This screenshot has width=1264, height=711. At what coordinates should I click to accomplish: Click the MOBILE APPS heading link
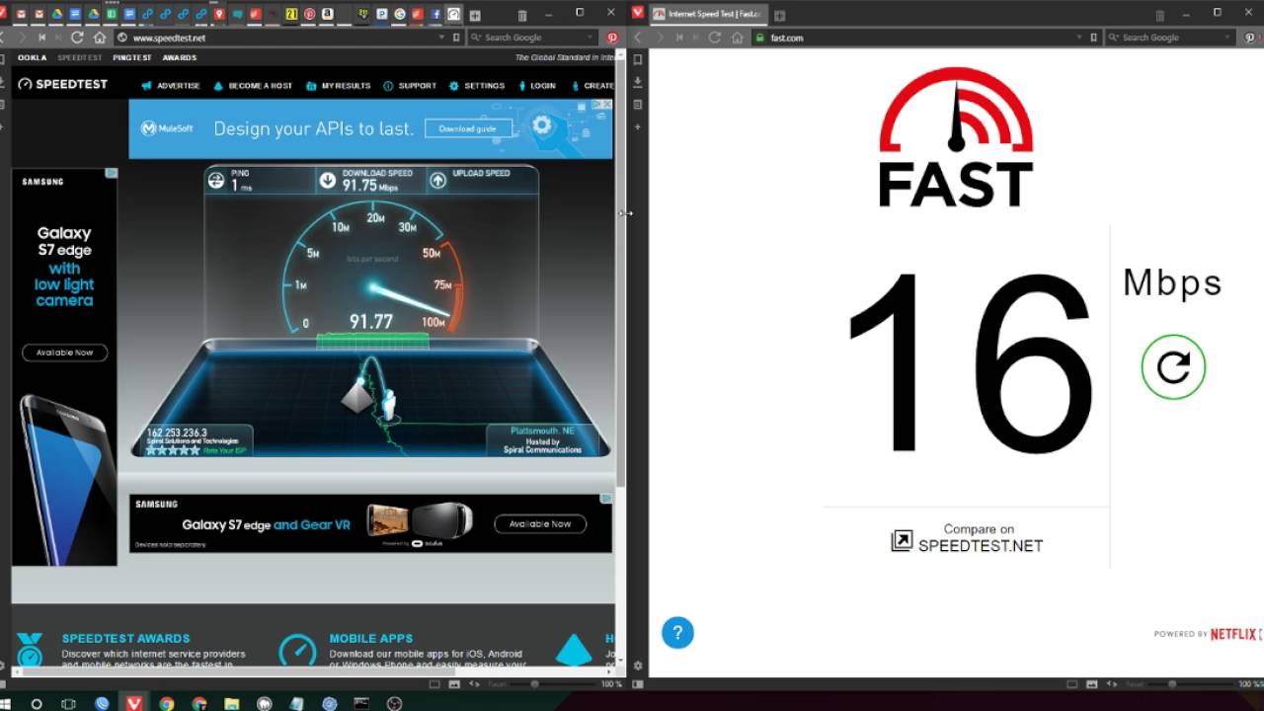[371, 639]
